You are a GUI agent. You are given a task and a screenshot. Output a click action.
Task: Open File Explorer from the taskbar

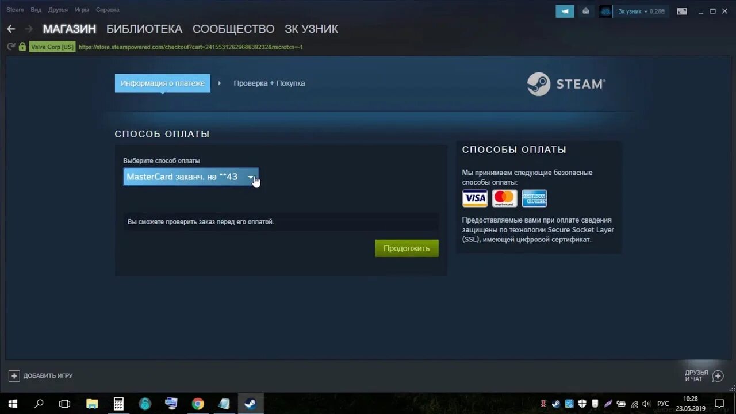click(x=92, y=404)
